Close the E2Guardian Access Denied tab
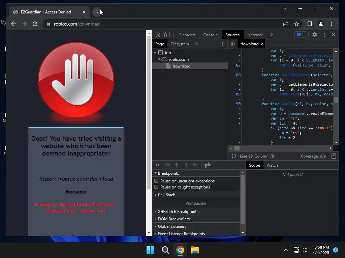Screen dimensions: 345x258 pos(84,12)
